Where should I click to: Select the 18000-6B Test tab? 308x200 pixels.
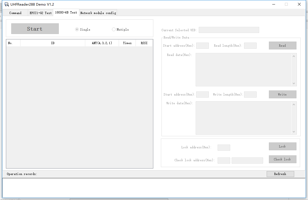66,12
